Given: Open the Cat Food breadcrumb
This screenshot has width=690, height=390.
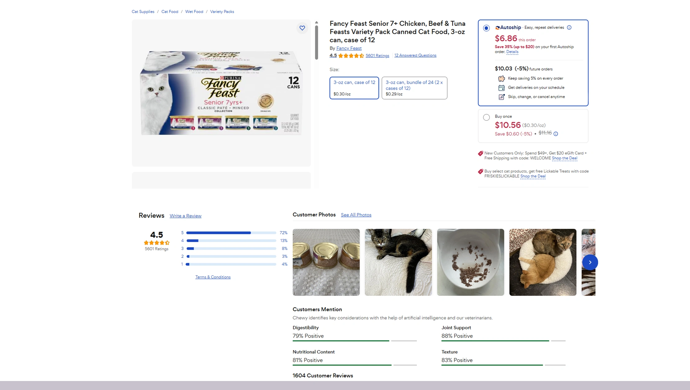Looking at the screenshot, I should click(x=170, y=11).
